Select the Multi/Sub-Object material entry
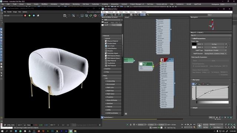 [x=113, y=53]
